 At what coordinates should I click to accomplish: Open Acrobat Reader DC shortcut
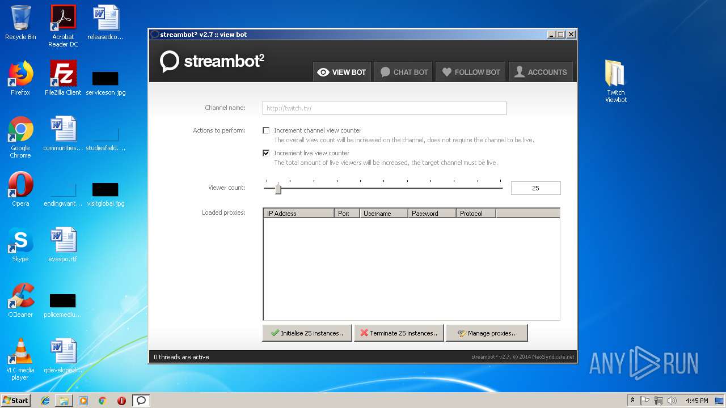point(63,26)
